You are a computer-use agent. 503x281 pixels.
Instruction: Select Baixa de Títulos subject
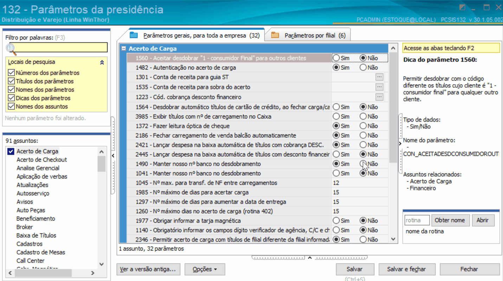tap(36, 235)
